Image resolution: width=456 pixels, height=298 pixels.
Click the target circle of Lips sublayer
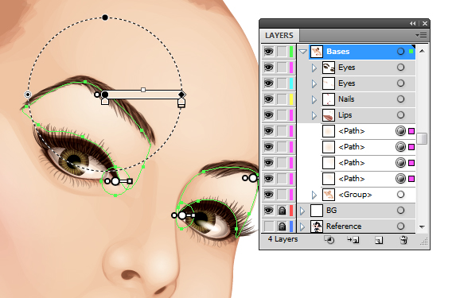(x=400, y=115)
